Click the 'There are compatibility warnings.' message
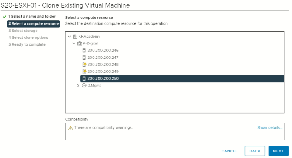Image resolution: width=292 pixels, height=158 pixels. point(104,128)
